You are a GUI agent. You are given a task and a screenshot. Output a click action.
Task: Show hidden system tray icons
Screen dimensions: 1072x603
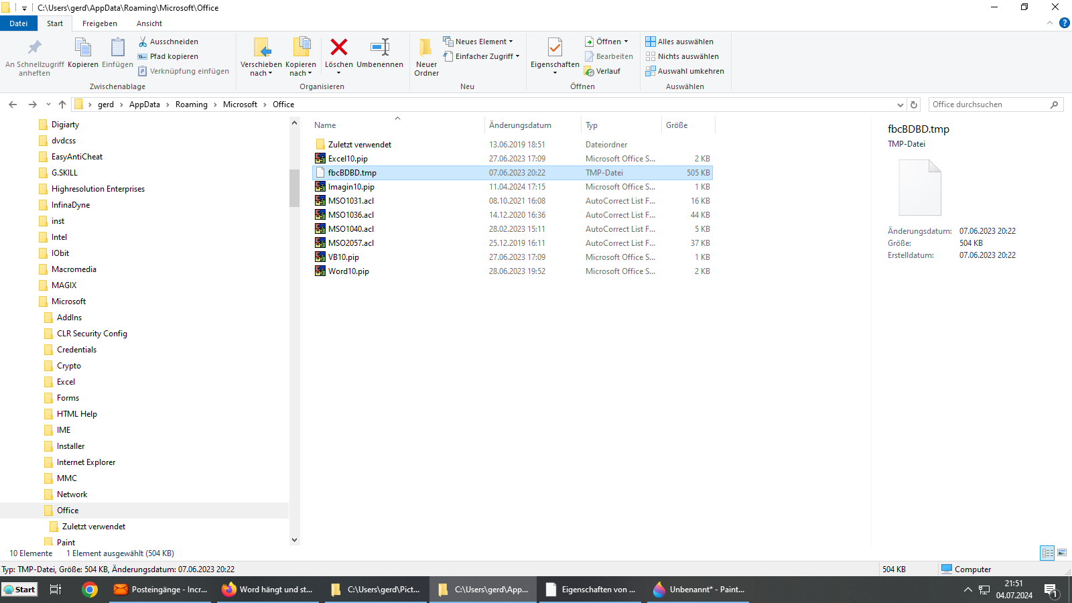tap(967, 590)
